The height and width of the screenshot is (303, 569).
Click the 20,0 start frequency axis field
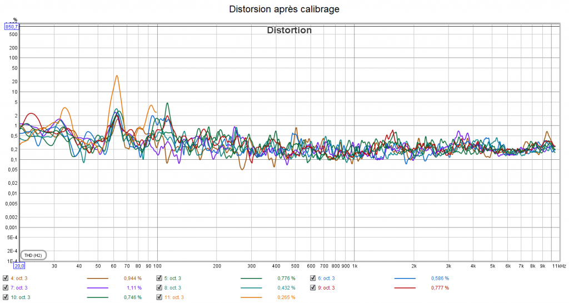click(x=19, y=266)
